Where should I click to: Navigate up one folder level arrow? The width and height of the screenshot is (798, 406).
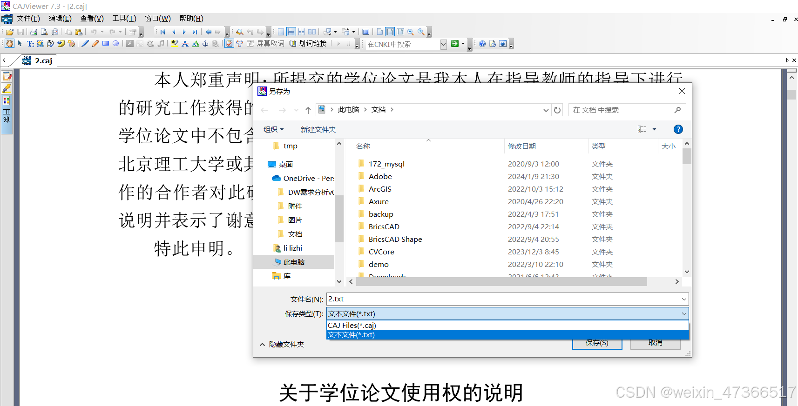308,110
